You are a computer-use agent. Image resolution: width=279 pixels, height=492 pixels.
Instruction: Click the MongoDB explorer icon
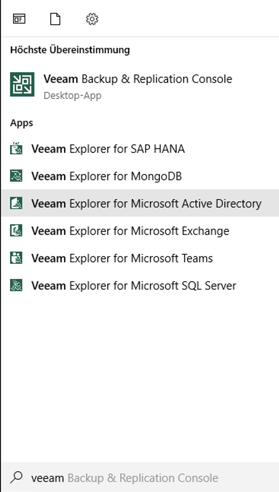pyautogui.click(x=16, y=176)
